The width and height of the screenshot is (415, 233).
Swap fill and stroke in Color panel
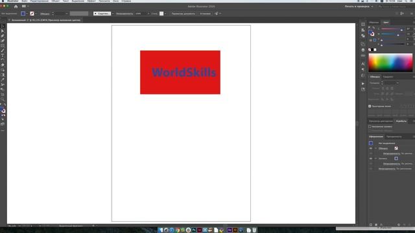(x=373, y=27)
